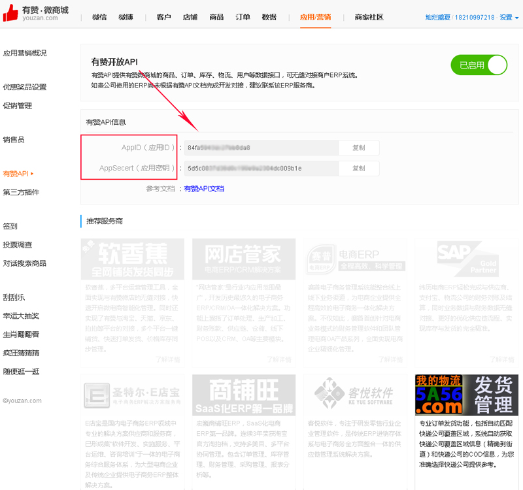This screenshot has width=523, height=490.
Task: Open 幸运大抽奖 in the sidebar
Action: (21, 316)
